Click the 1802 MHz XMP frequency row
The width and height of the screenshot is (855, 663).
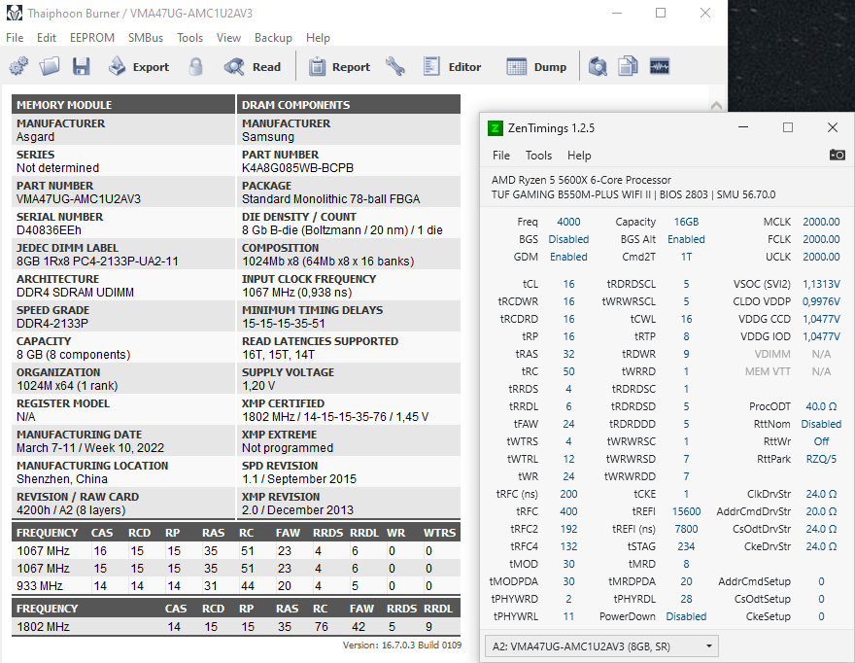(236, 626)
